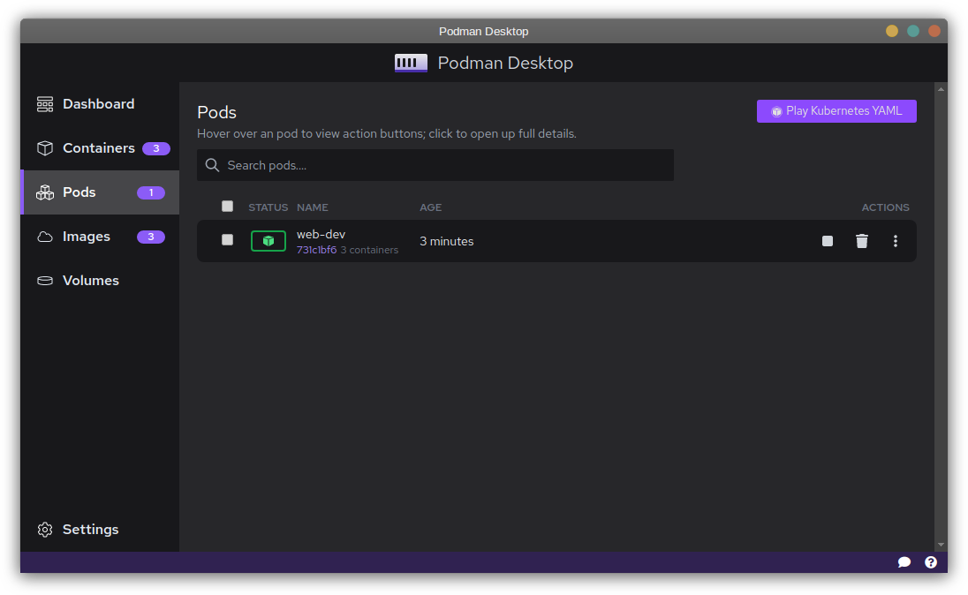Open the kebab menu for web-dev pod
This screenshot has height=595, width=968.
(x=896, y=241)
